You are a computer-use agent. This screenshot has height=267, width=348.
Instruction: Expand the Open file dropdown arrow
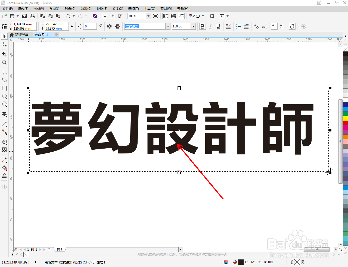point(18,16)
